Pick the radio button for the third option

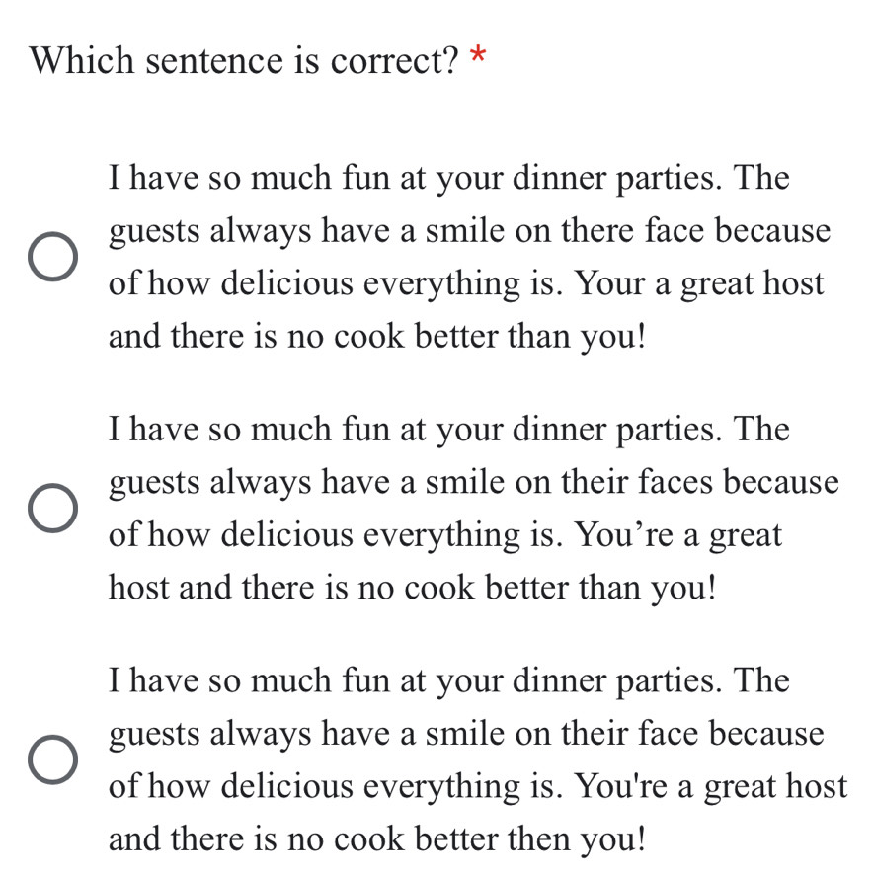pyautogui.click(x=51, y=760)
